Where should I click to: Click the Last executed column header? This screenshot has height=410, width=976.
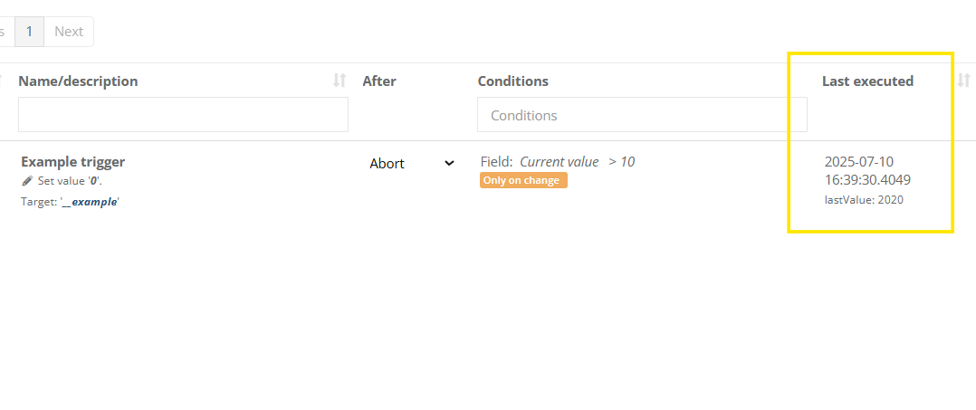[867, 81]
